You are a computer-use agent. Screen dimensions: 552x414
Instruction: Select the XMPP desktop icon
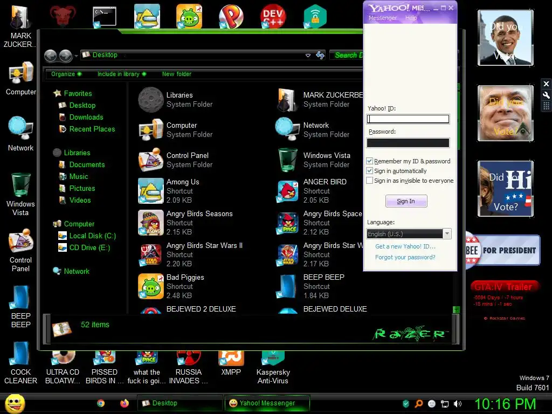pyautogui.click(x=231, y=363)
